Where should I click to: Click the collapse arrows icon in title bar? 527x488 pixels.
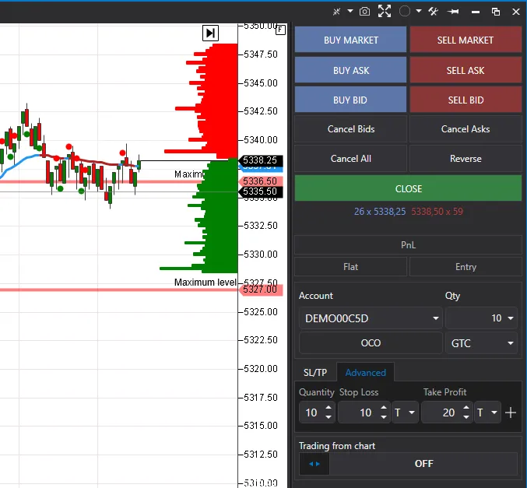click(x=336, y=12)
